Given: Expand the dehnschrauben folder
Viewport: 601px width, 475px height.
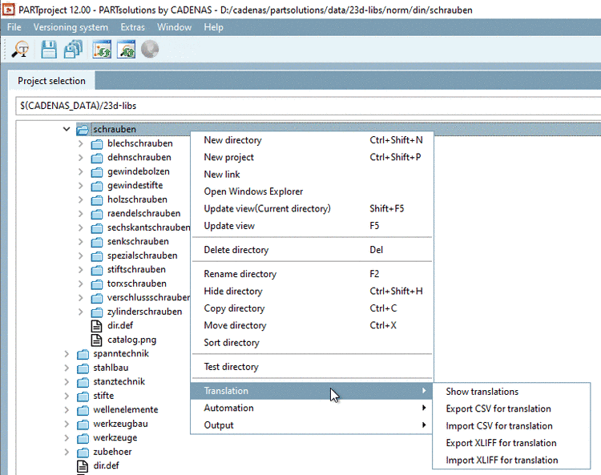Looking at the screenshot, I should click(80, 158).
